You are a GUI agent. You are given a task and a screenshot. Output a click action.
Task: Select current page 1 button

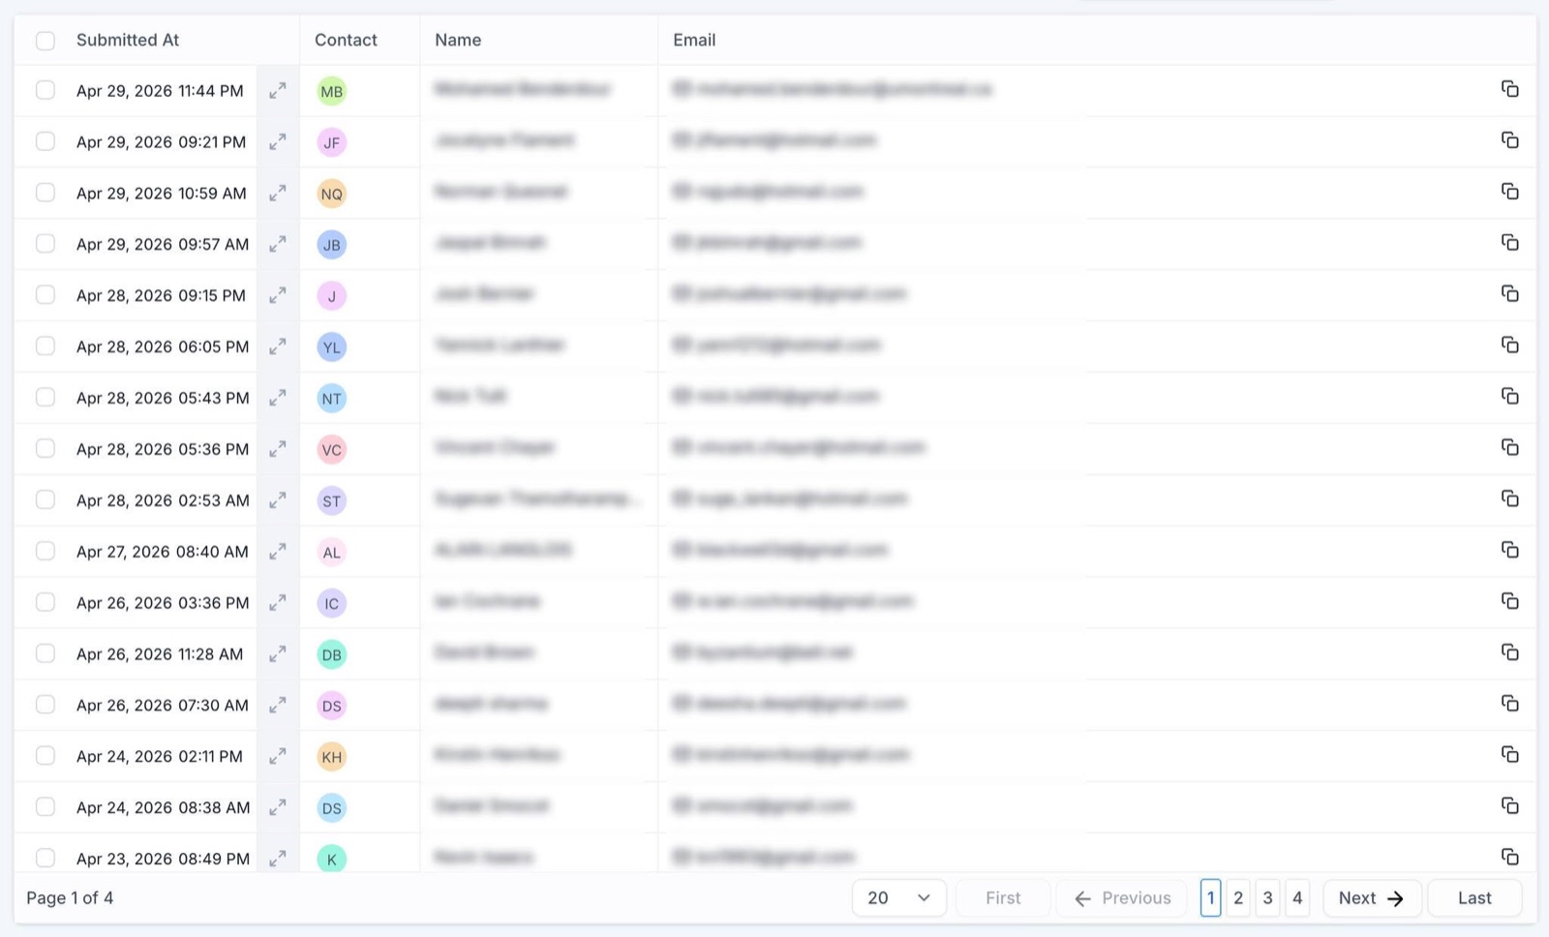click(x=1210, y=898)
